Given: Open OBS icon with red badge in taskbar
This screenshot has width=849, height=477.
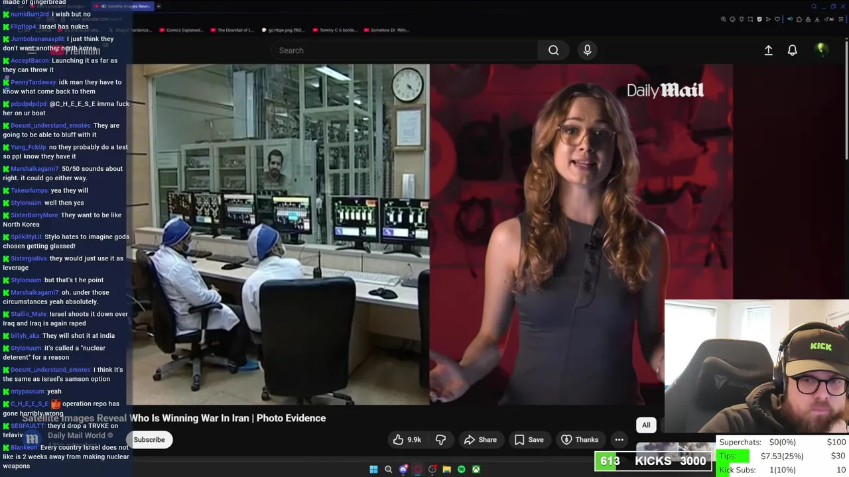Looking at the screenshot, I should (x=432, y=469).
